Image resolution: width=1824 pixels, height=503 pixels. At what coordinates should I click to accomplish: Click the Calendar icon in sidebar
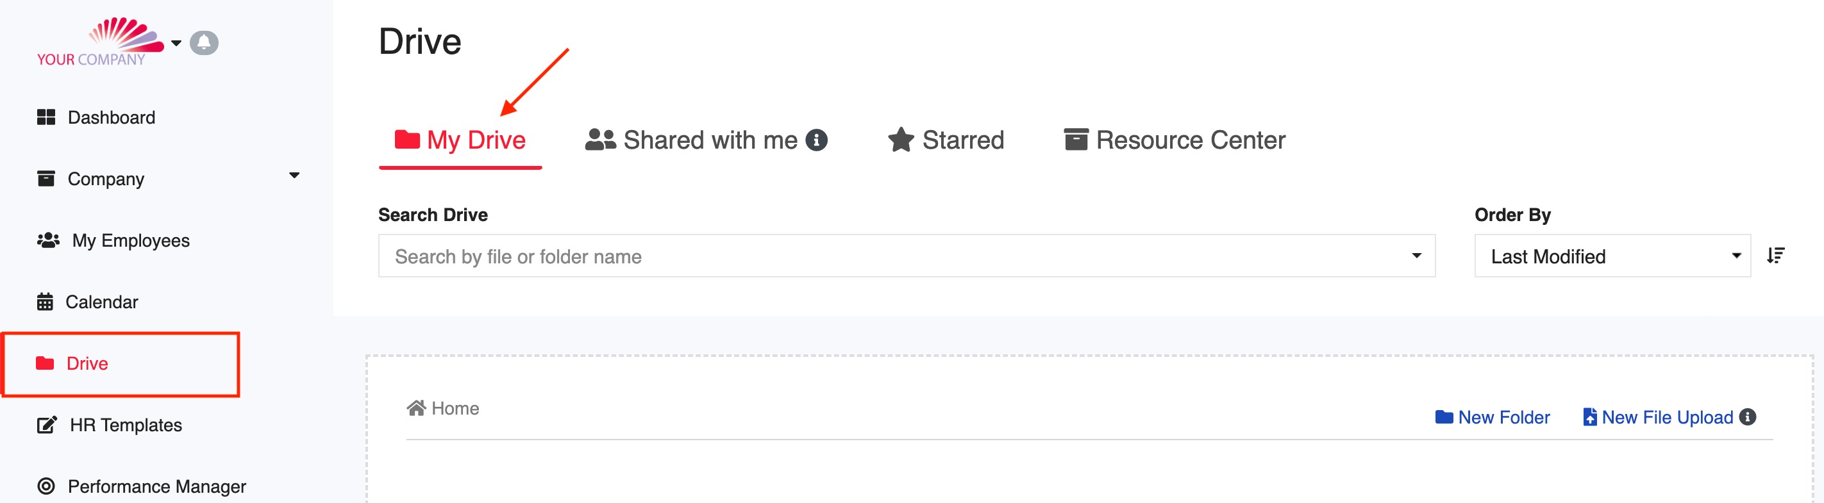(x=45, y=302)
